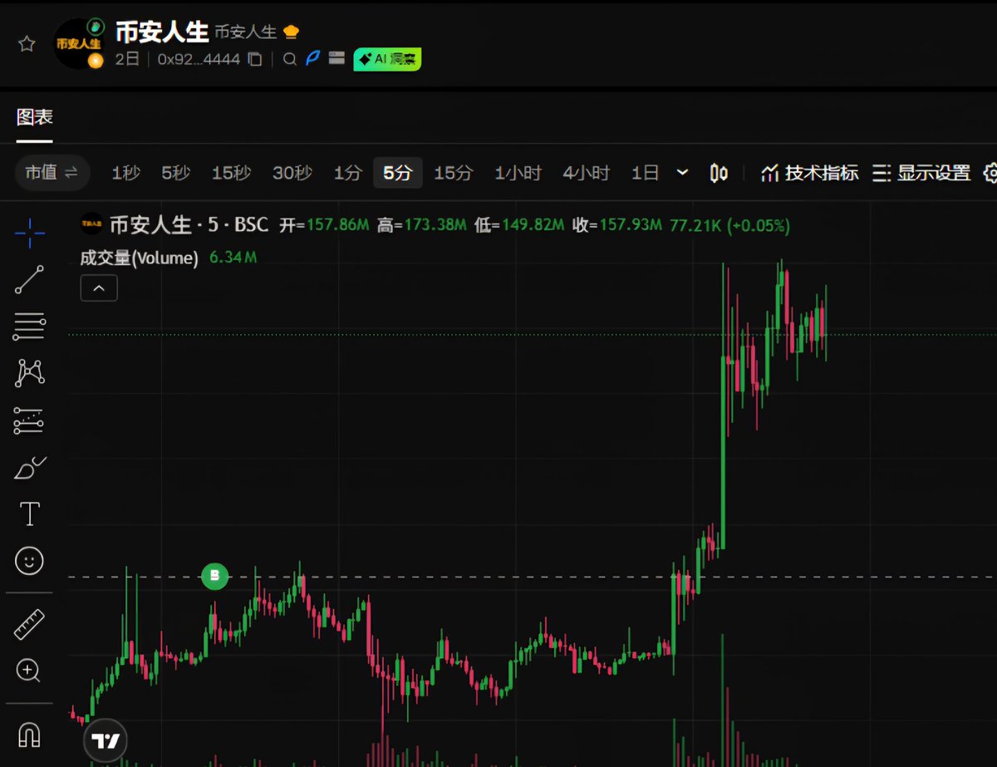Screen dimensions: 997x767
Task: Click the 成交量(Volume) indicator label
Action: tap(140, 258)
